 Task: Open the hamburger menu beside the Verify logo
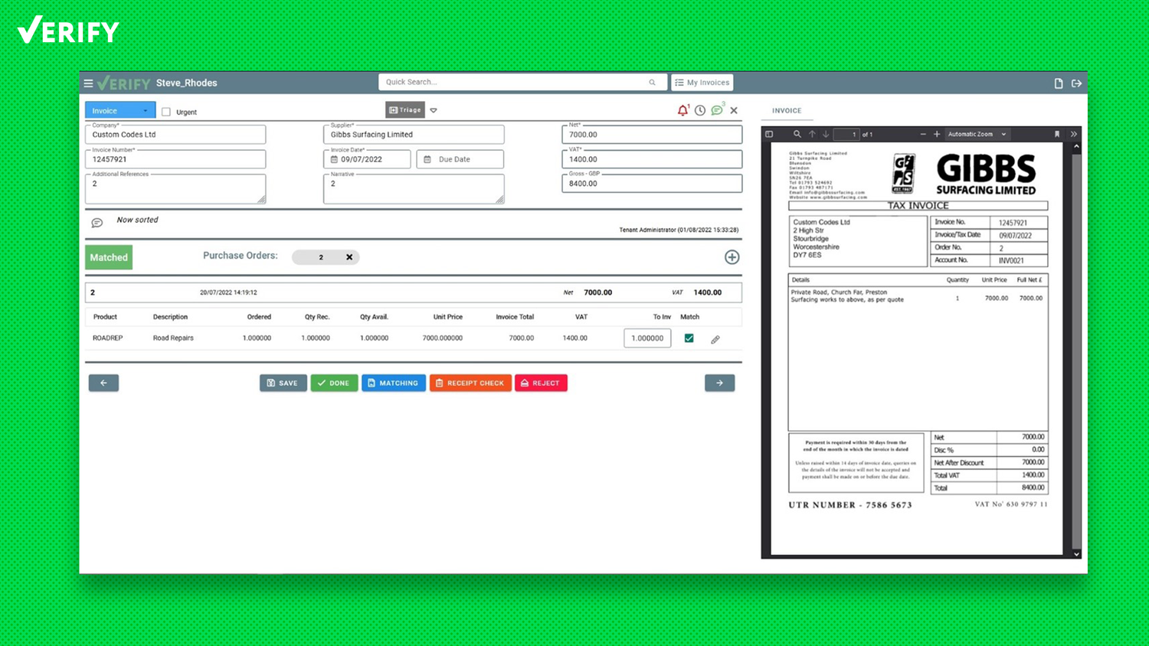coord(89,83)
